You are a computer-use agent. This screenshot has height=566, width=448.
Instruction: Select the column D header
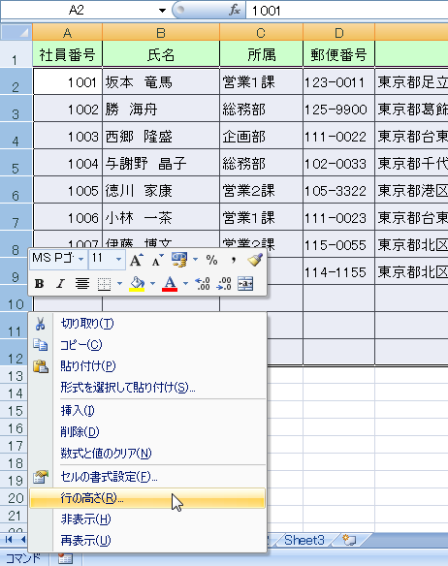tap(338, 33)
